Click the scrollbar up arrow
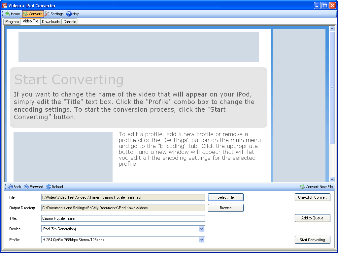338x253 pixels. 332,28
